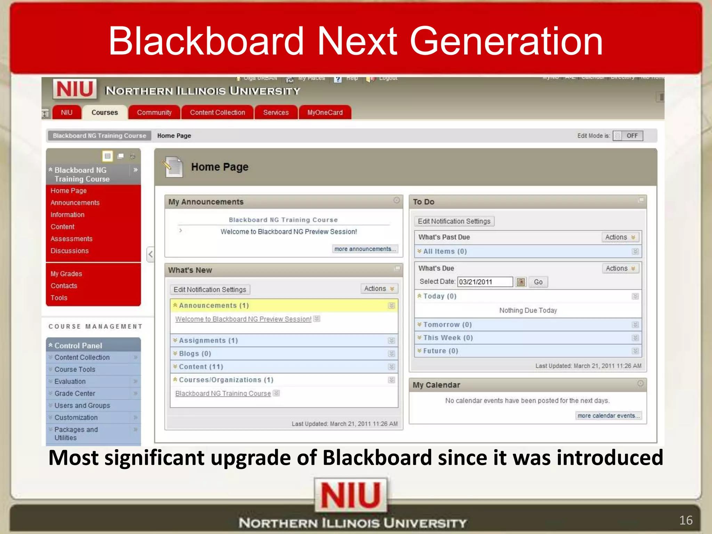Click the NIU logo in the header
The image size is (712, 534).
75,89
